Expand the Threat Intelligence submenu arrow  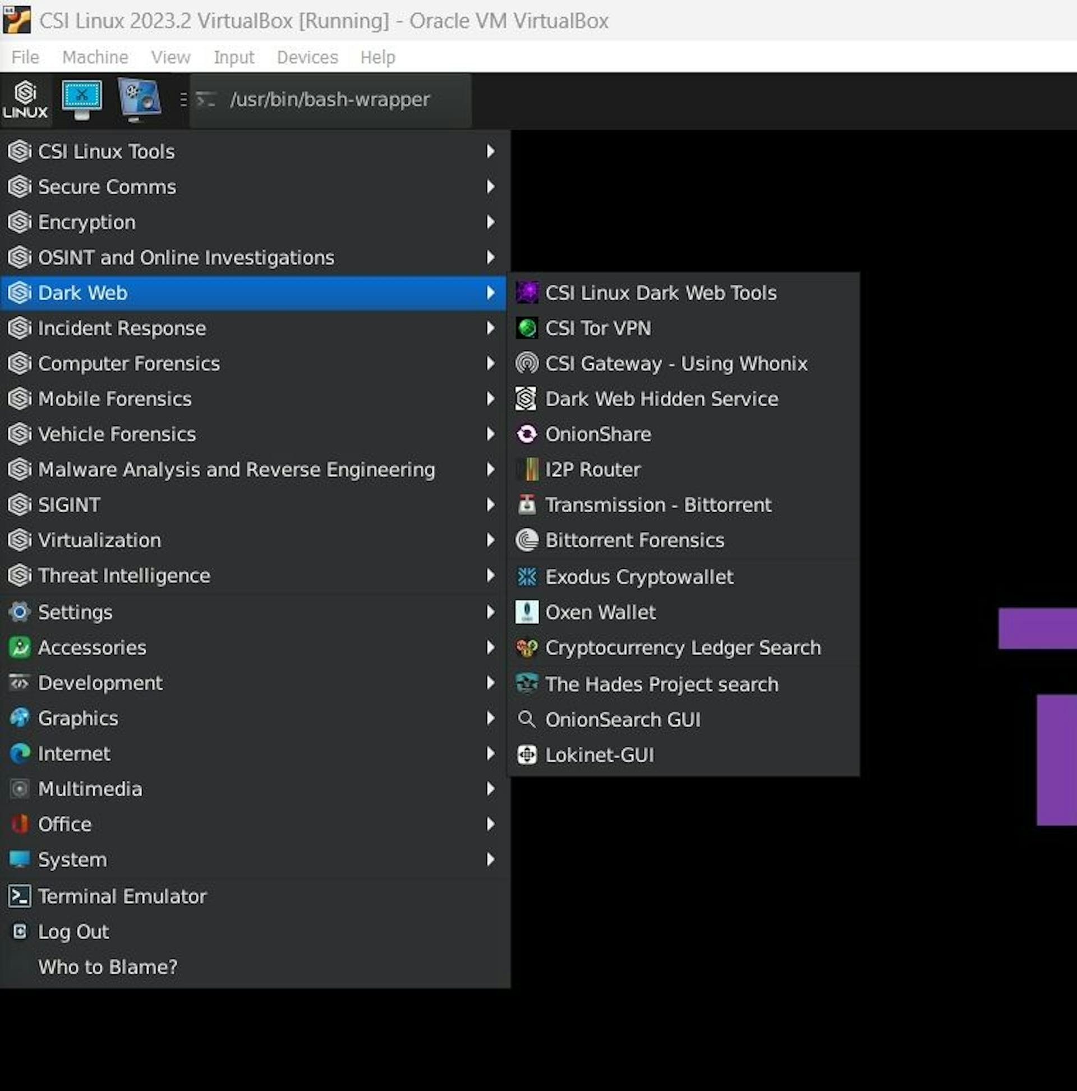click(490, 576)
